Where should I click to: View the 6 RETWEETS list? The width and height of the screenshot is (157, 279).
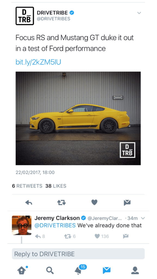click(27, 186)
